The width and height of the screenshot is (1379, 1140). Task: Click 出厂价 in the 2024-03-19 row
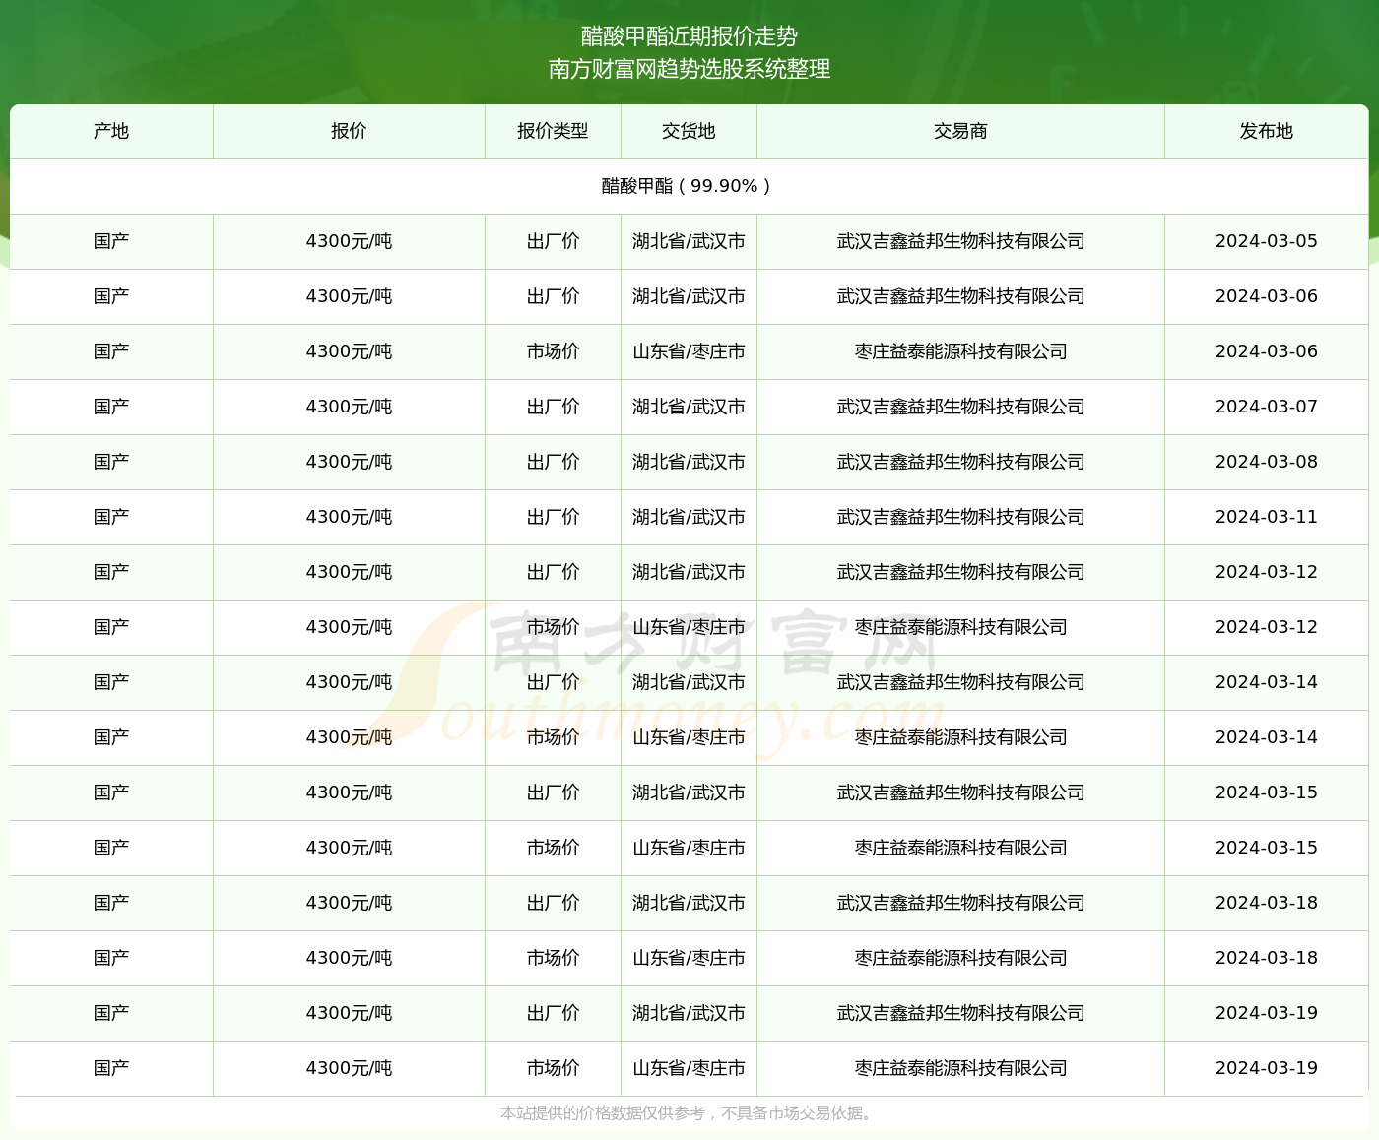pos(553,1013)
